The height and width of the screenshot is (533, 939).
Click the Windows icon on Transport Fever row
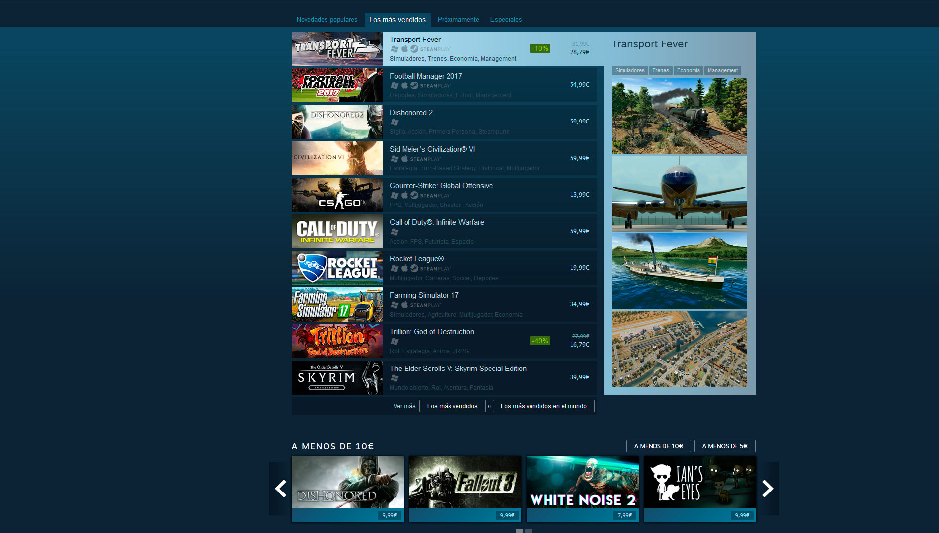click(394, 49)
